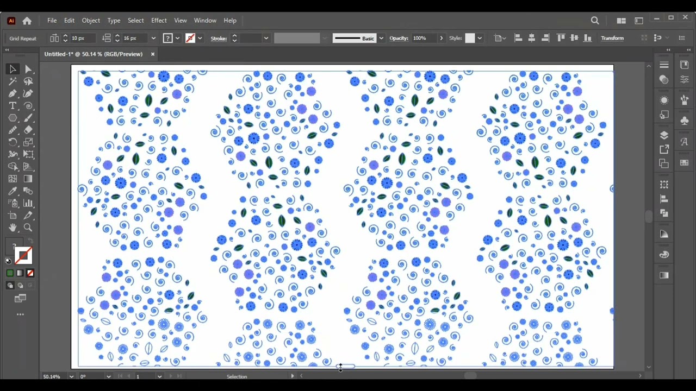696x391 pixels.
Task: Select the Width/Warp tool
Action: click(x=13, y=154)
